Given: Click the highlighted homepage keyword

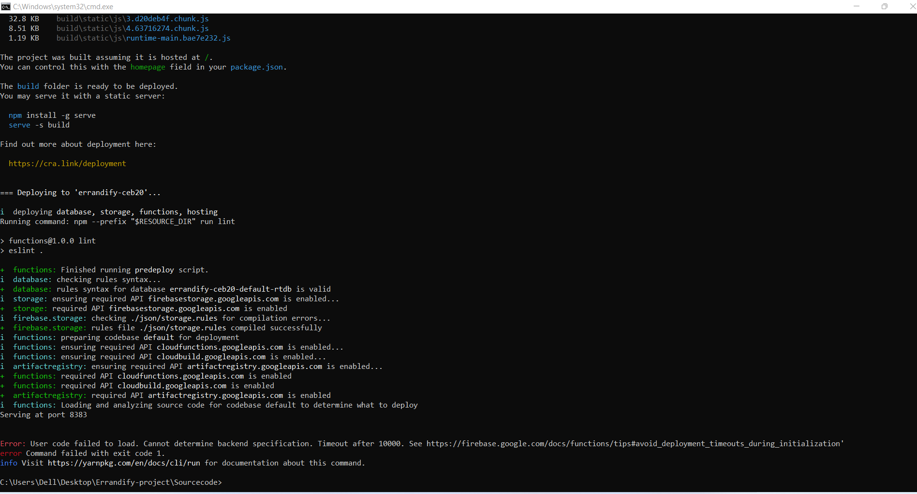Looking at the screenshot, I should click(x=148, y=67).
